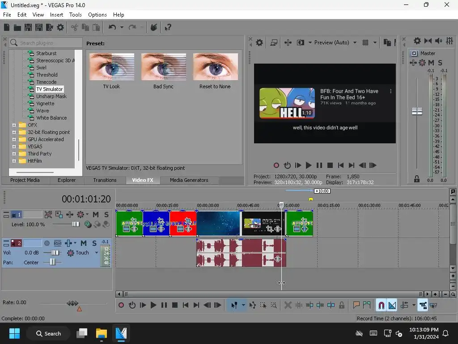Click track 1 Level slider handle

tap(76, 224)
